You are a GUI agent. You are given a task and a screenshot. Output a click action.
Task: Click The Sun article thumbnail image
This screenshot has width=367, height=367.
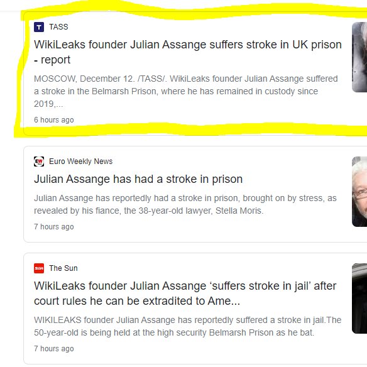tap(359, 299)
